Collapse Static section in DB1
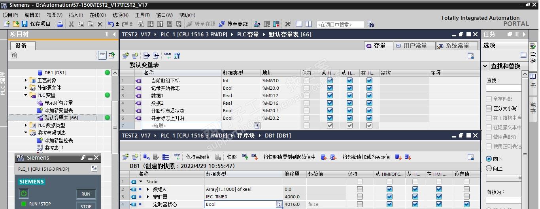Image resolution: width=540 pixels, height=209 pixels. [141, 182]
